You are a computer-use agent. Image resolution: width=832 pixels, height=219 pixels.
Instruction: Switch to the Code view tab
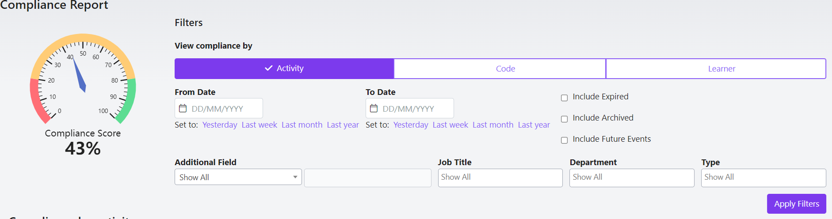point(500,69)
